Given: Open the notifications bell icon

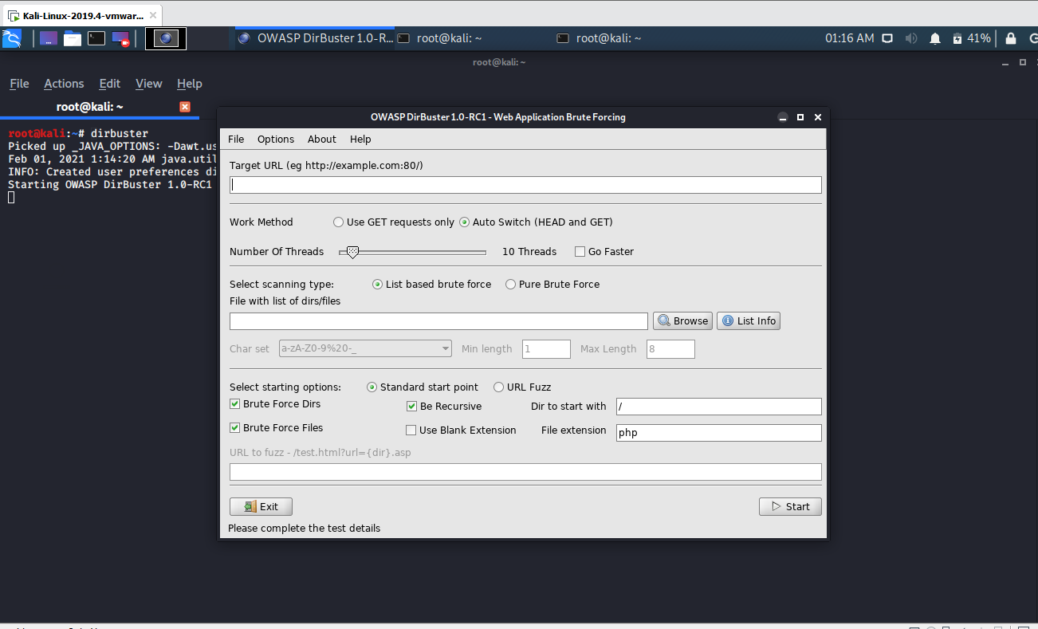Looking at the screenshot, I should (935, 38).
